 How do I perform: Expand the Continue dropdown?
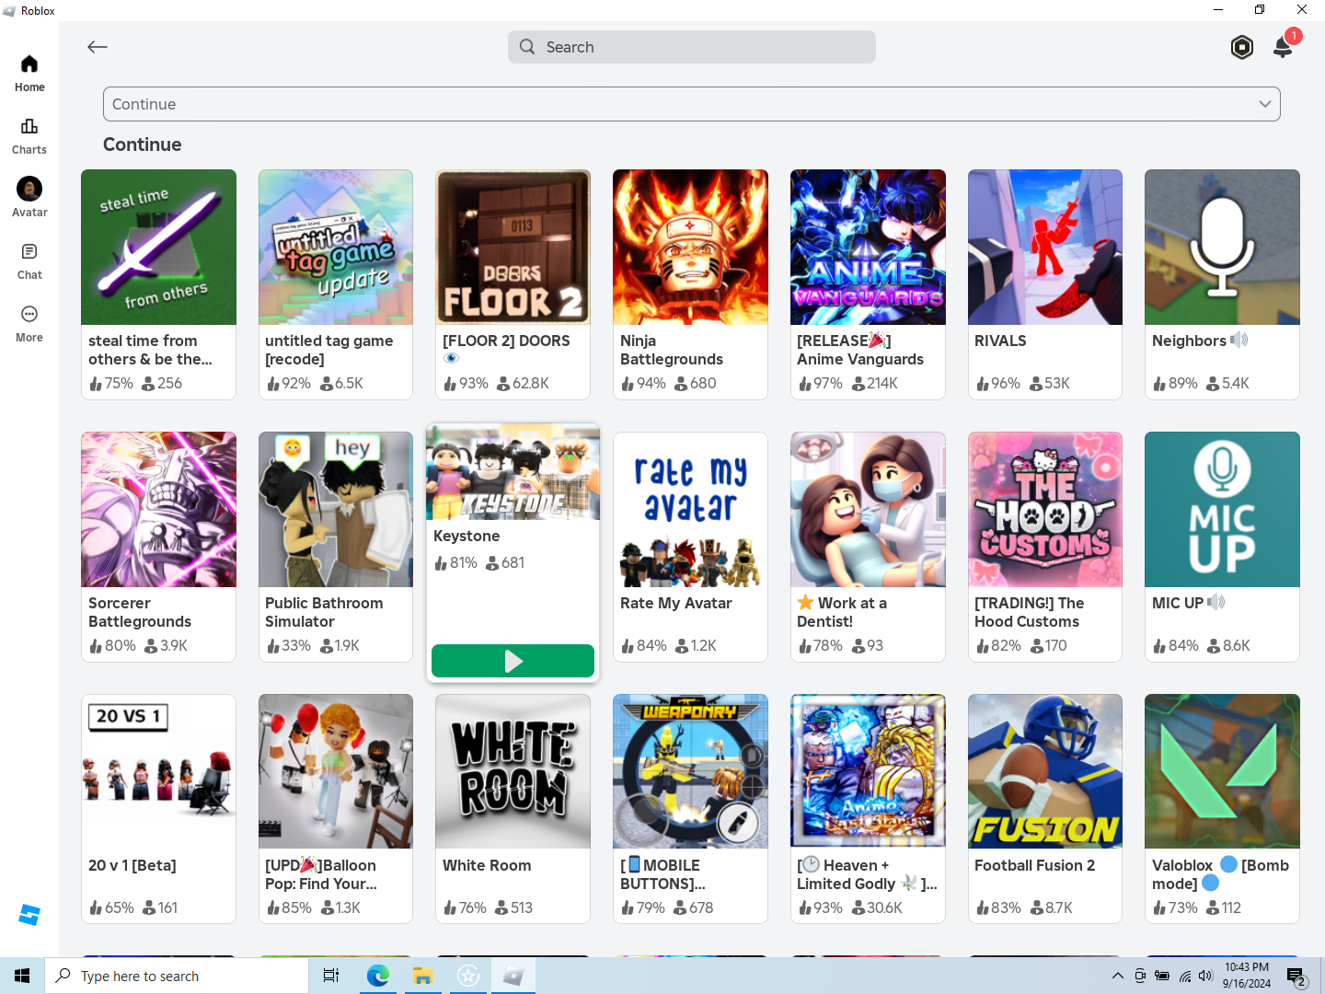coord(692,104)
